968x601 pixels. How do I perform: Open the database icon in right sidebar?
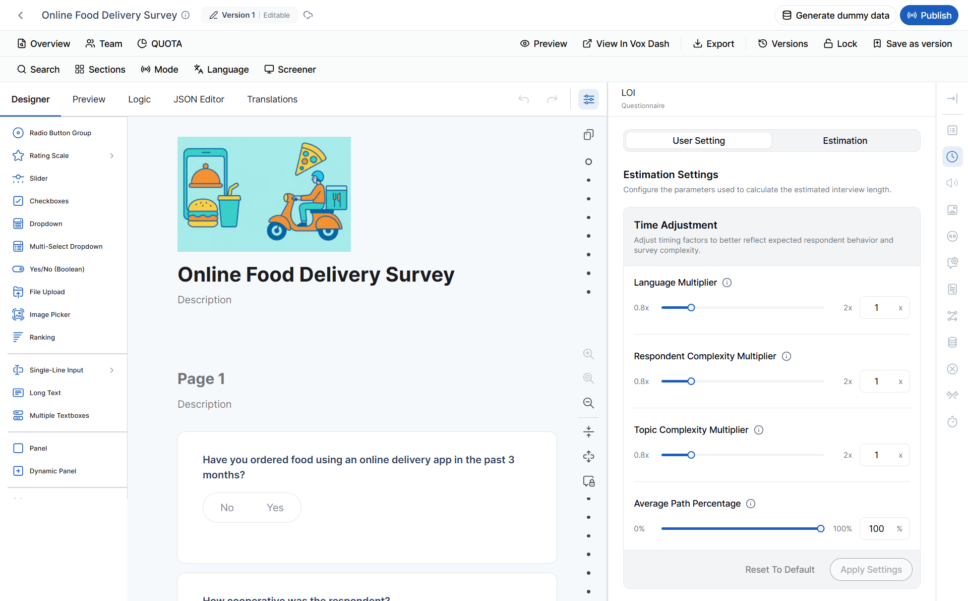952,342
